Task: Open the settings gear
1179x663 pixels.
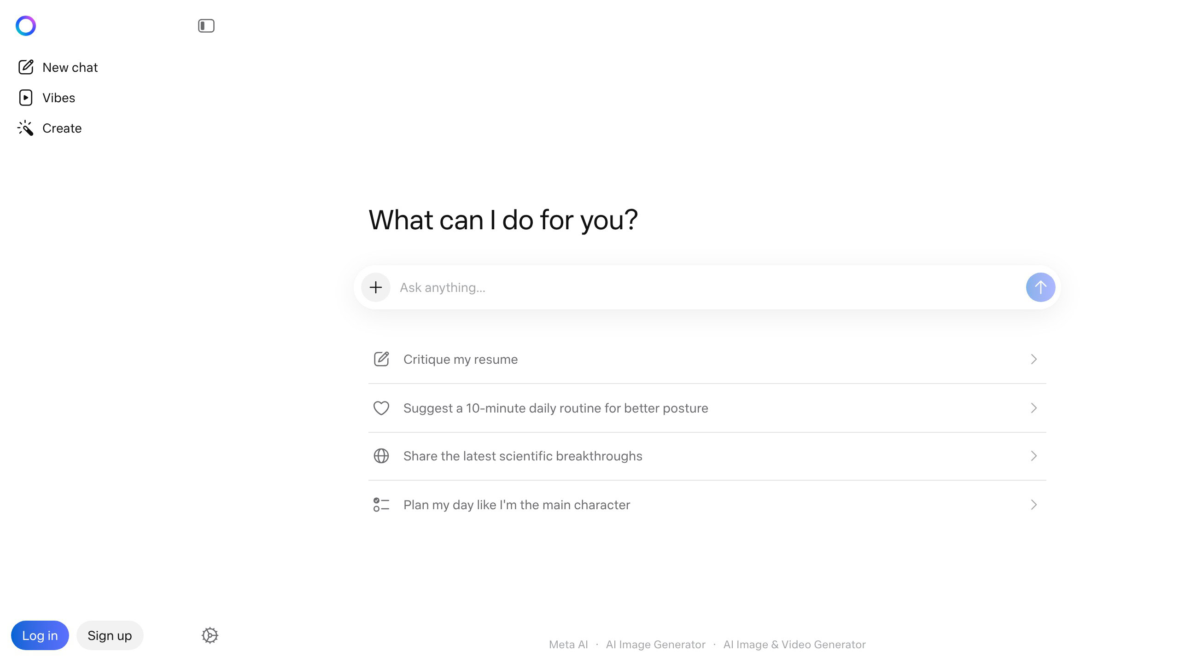Action: tap(210, 635)
